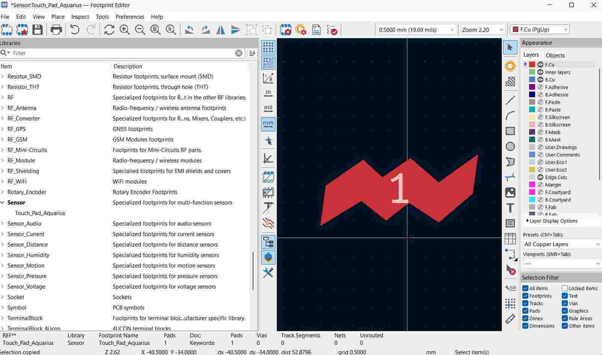Open the Zoom level dropdown

[501, 30]
